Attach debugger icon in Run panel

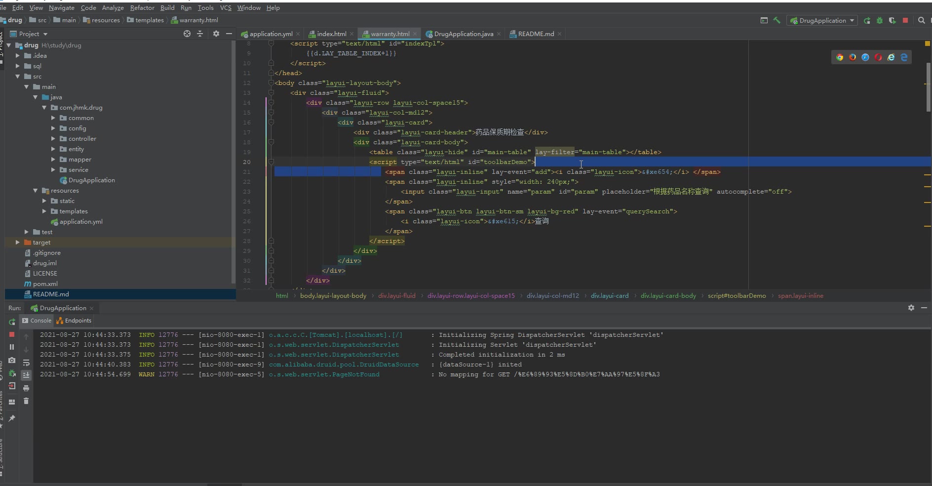(12, 373)
